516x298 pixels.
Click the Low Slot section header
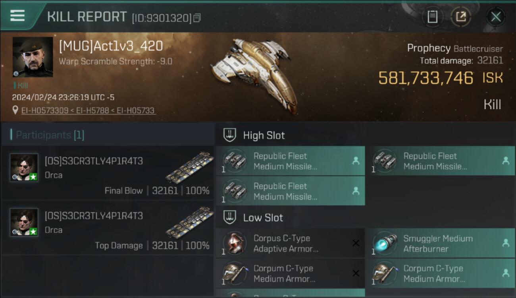pos(263,218)
